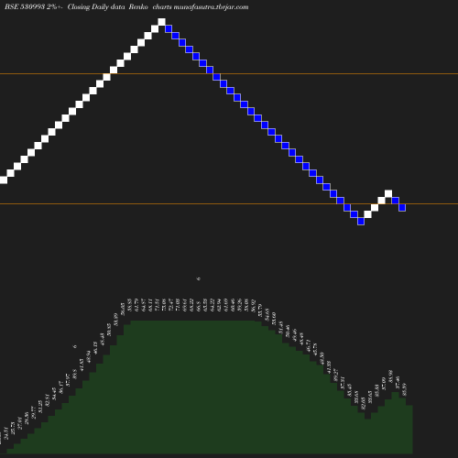The width and height of the screenshot is (458, 458).
Task: Click the white brick at the small rally top
Action: tap(388, 193)
